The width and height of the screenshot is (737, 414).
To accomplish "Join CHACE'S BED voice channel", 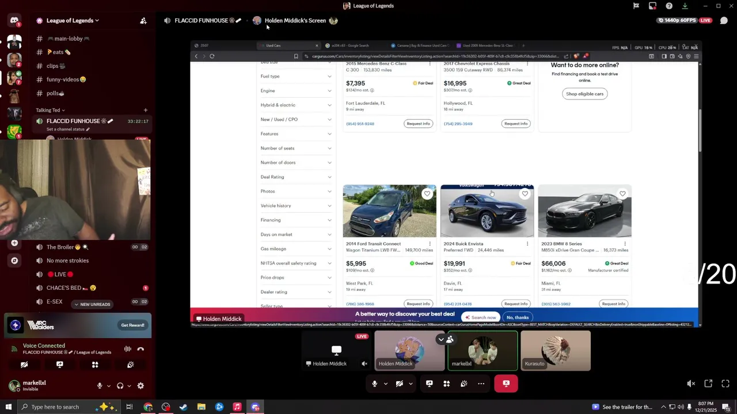I will click(71, 288).
